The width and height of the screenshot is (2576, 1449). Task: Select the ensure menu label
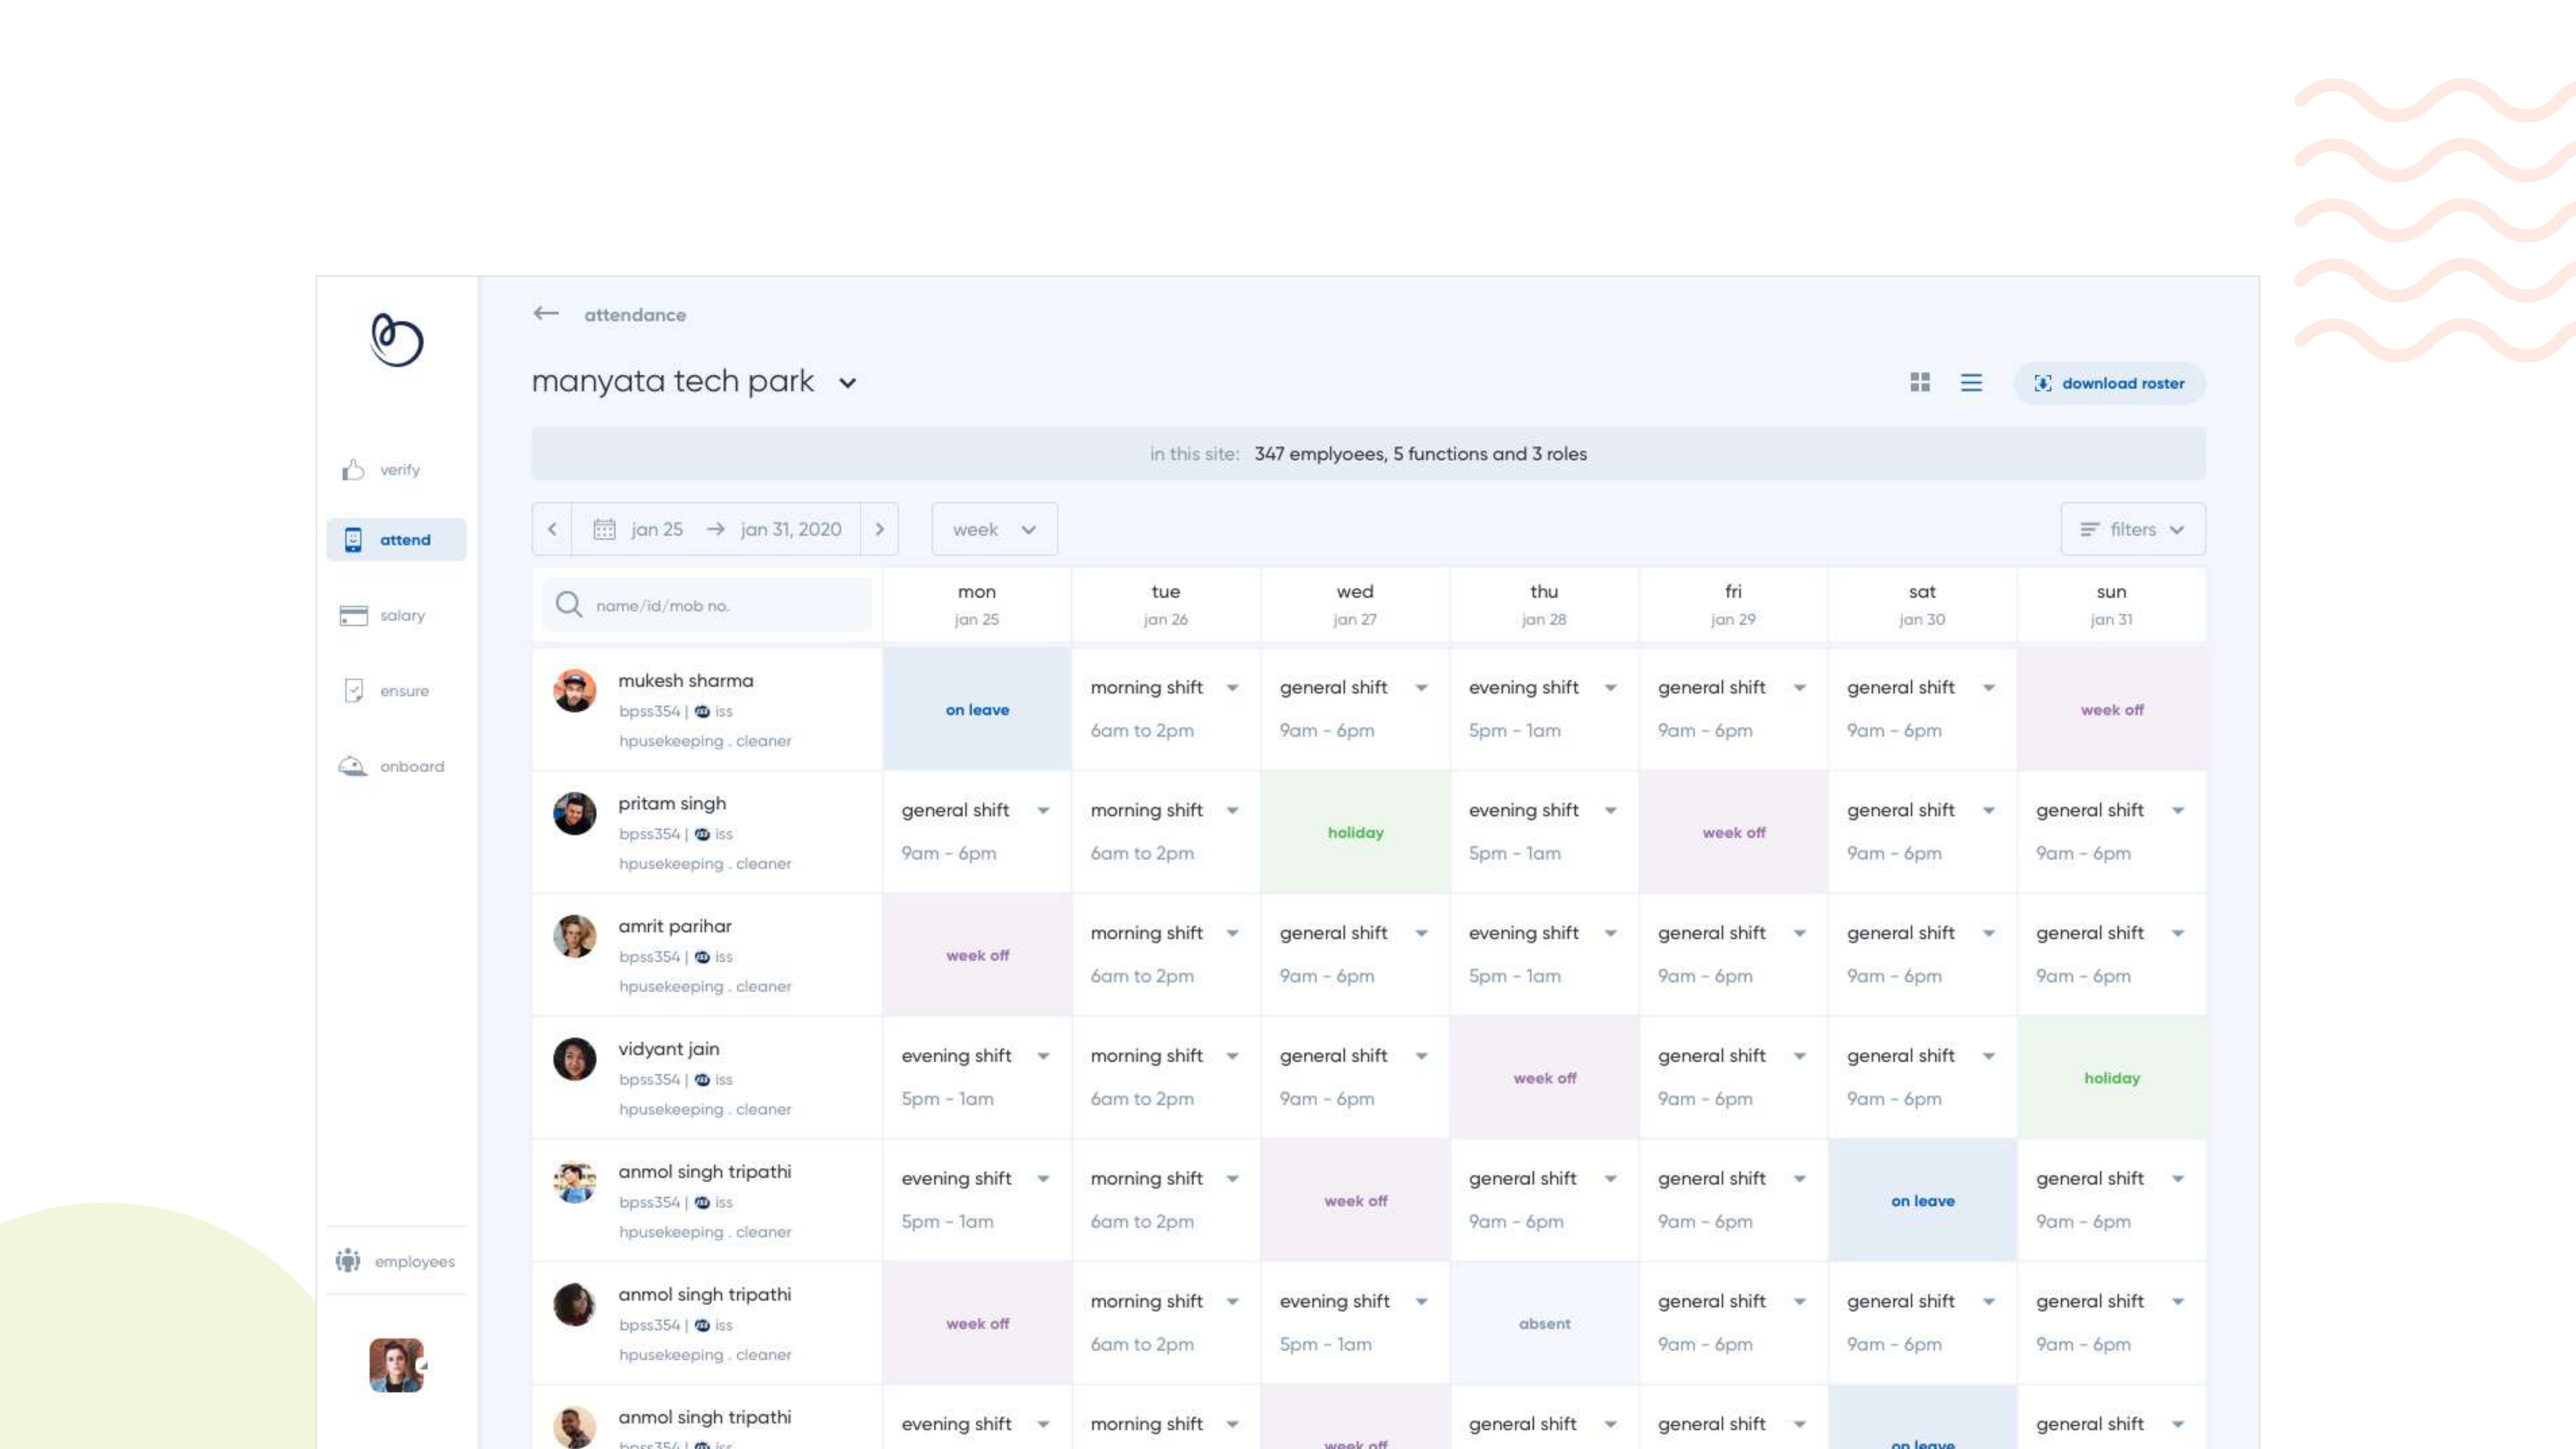point(404,691)
